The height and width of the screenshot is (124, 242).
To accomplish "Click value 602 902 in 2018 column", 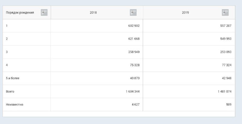I will [134, 26].
